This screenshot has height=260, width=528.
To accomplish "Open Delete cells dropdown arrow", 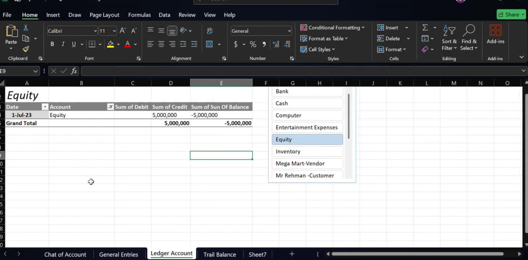I will point(408,39).
